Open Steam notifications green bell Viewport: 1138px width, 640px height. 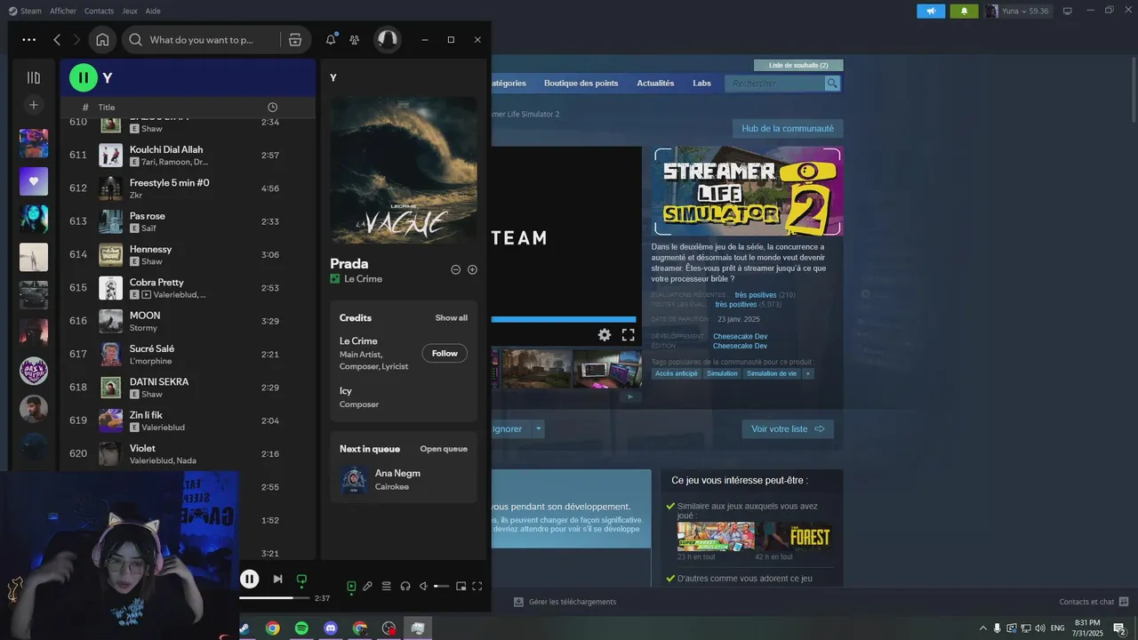click(x=964, y=11)
